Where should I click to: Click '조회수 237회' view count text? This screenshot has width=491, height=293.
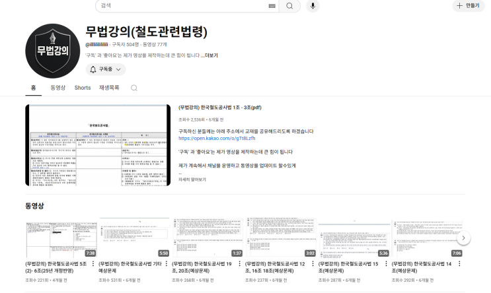tap(256, 280)
